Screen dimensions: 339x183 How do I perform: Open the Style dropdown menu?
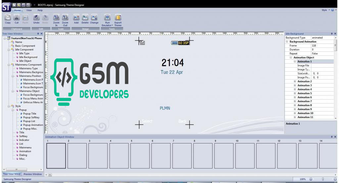click(326, 10)
